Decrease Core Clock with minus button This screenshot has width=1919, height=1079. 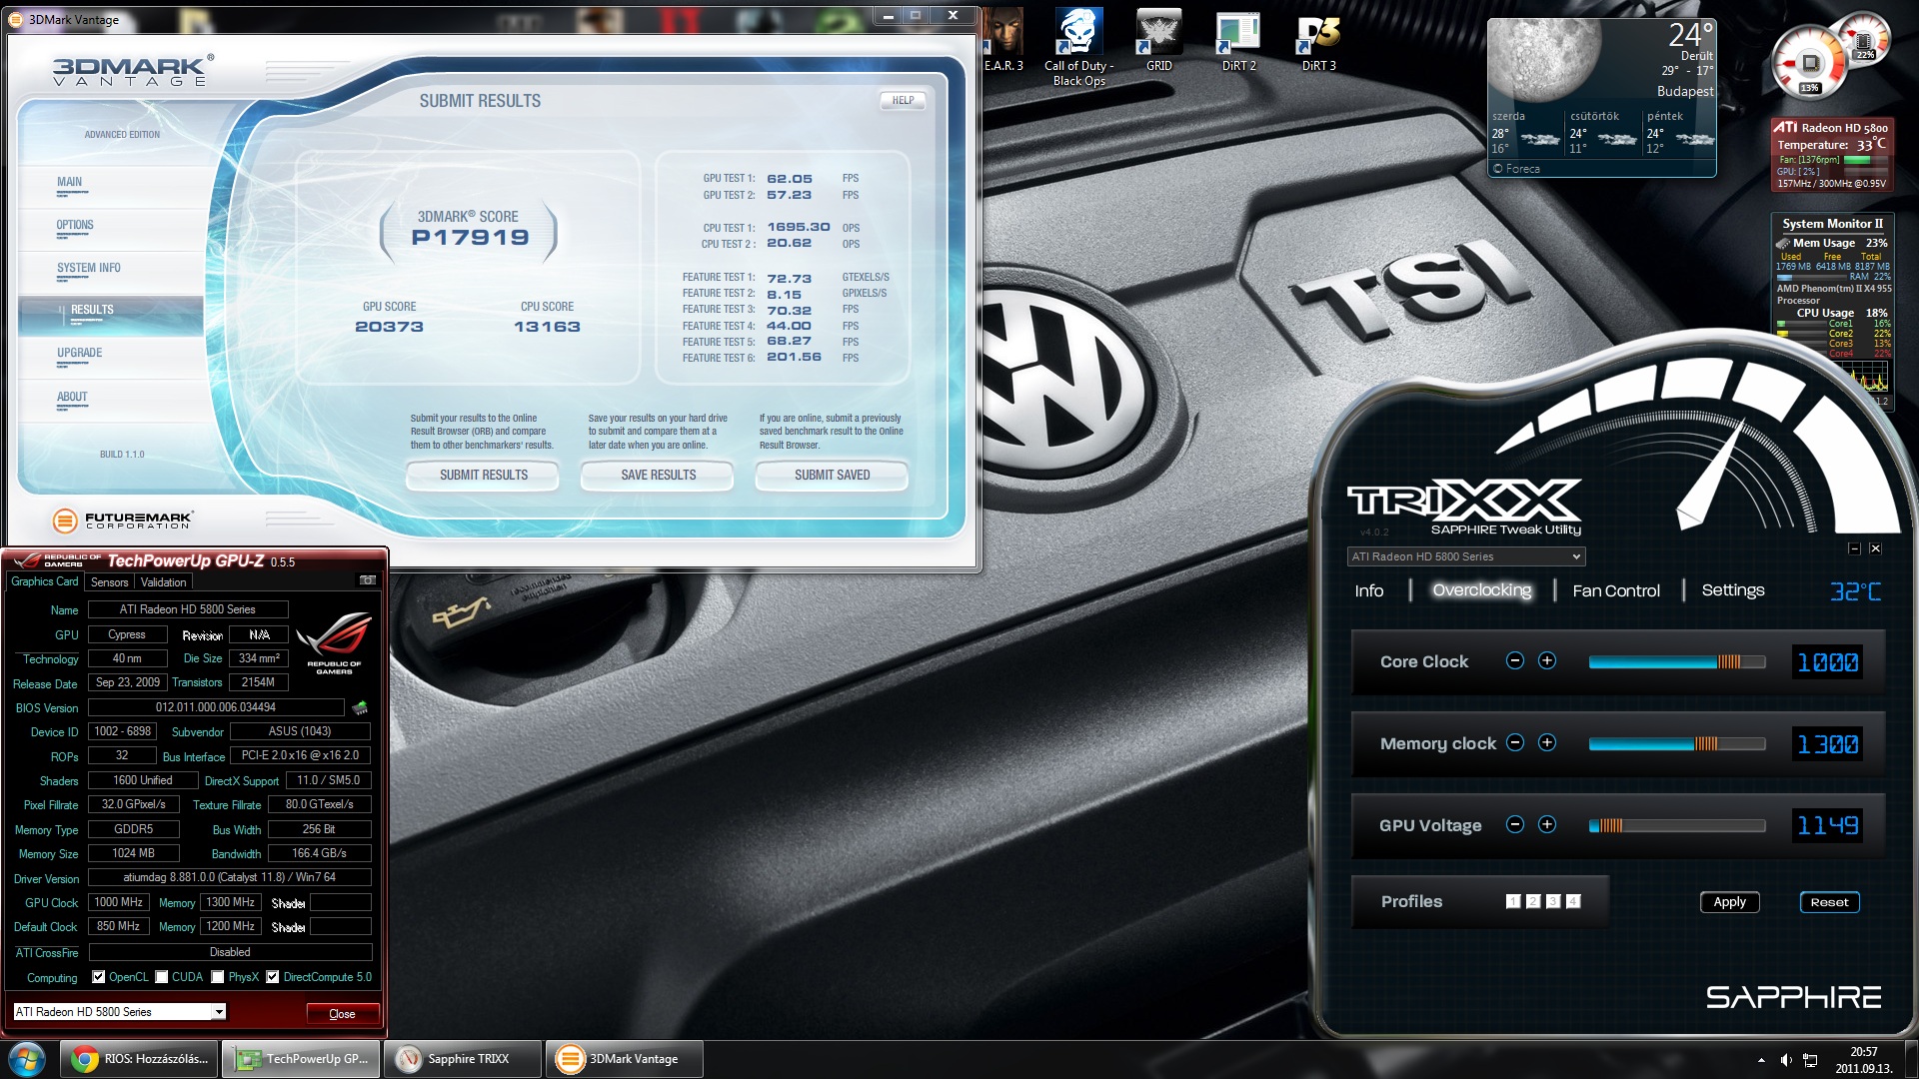click(x=1515, y=660)
